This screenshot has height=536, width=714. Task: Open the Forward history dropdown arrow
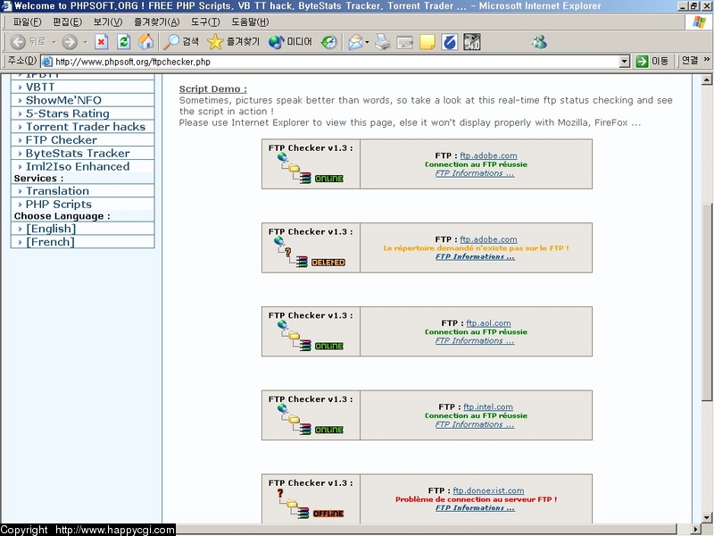click(x=85, y=42)
